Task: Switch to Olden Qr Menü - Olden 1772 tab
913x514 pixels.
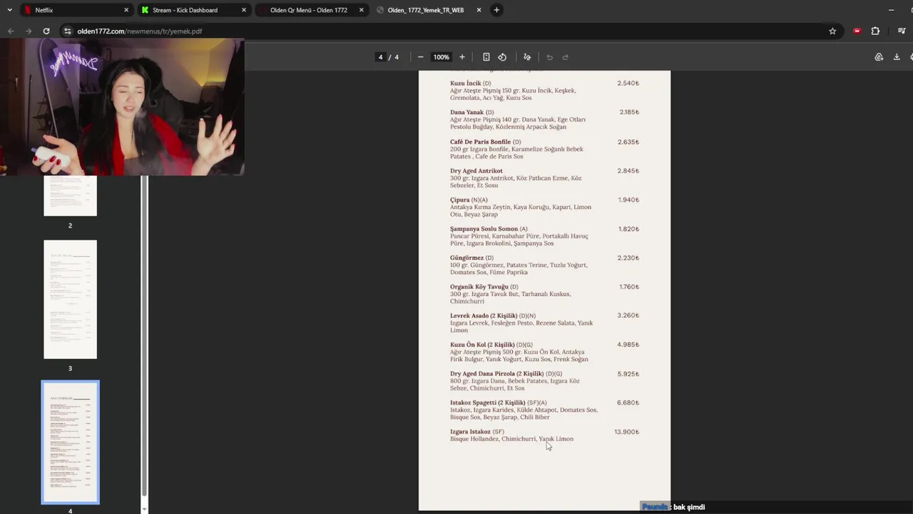Action: [x=311, y=10]
